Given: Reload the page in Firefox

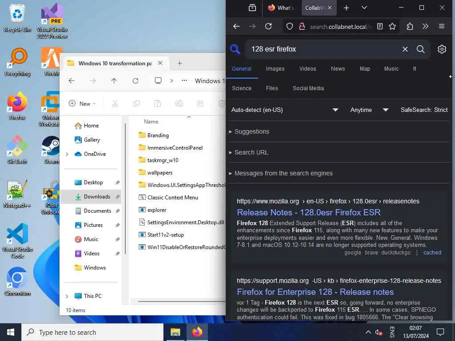Looking at the screenshot, I should pos(268,26).
